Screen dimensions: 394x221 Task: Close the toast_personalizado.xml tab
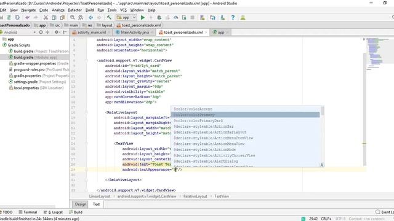(x=206, y=33)
